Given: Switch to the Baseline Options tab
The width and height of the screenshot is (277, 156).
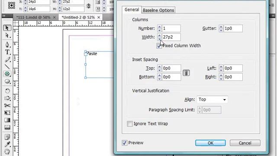Looking at the screenshot, I should [158, 10].
